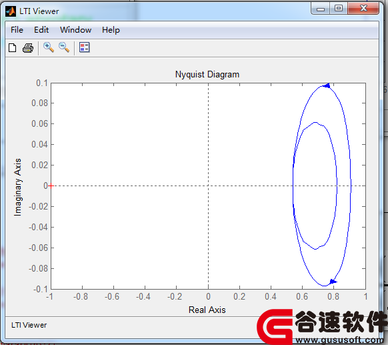Open the File menu
Image resolution: width=388 pixels, height=345 pixels.
point(17,30)
